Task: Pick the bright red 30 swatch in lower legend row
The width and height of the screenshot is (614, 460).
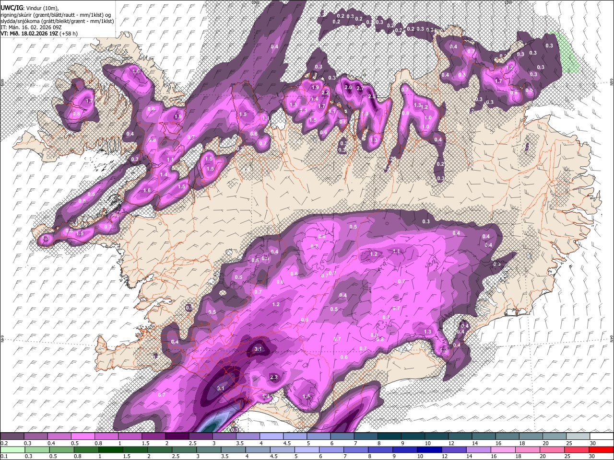Action: click(x=601, y=449)
